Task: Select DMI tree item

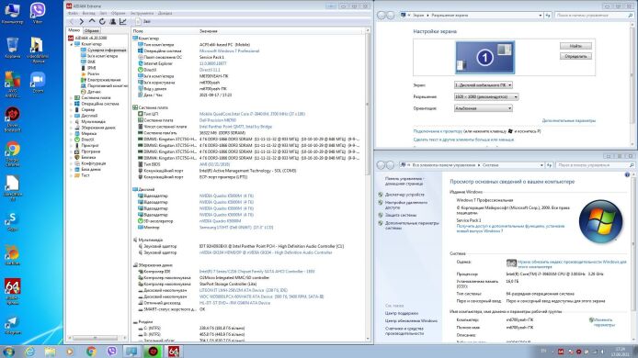Action: click(91, 62)
